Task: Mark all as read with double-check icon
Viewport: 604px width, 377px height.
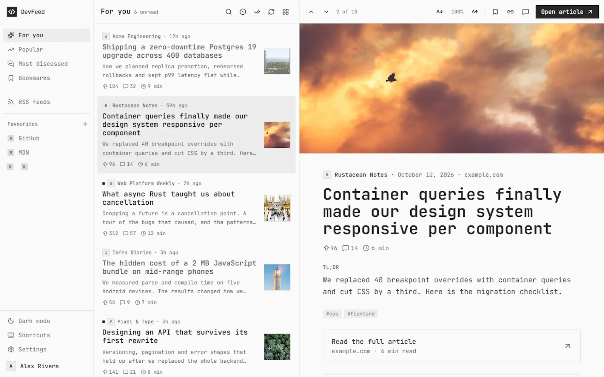Action: [x=257, y=12]
